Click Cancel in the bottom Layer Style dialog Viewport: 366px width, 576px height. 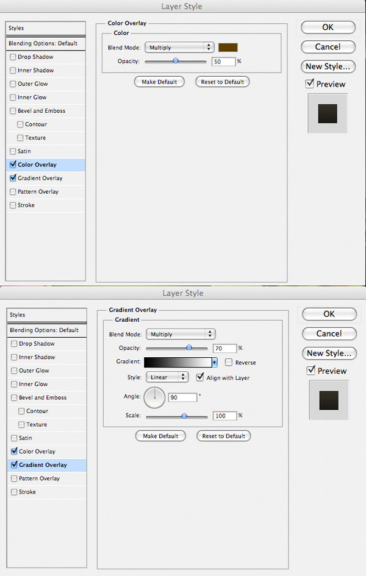(x=329, y=333)
